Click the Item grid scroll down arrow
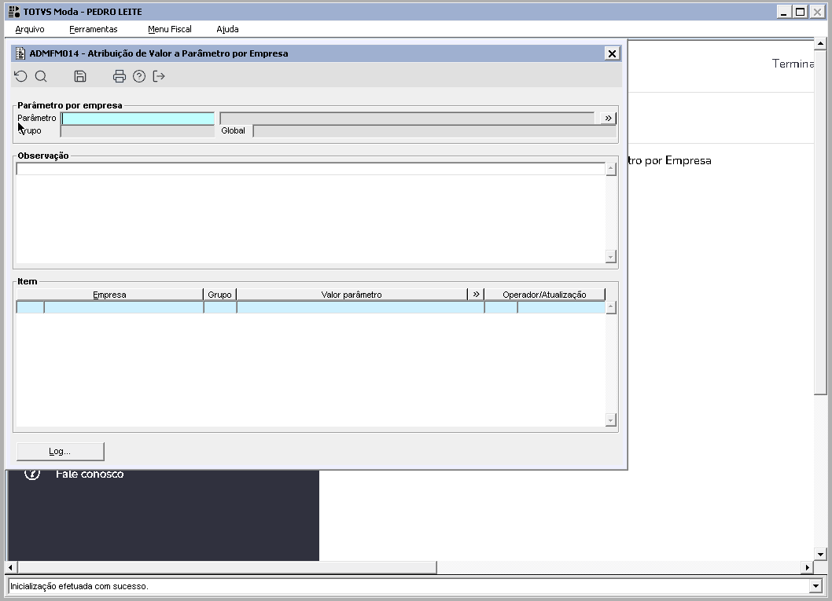Viewport: 832px width, 601px height. pyautogui.click(x=611, y=420)
